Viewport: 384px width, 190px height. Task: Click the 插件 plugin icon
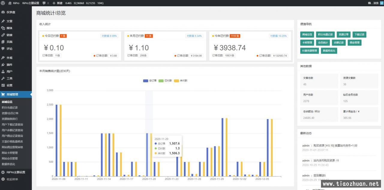[x=3, y=65]
